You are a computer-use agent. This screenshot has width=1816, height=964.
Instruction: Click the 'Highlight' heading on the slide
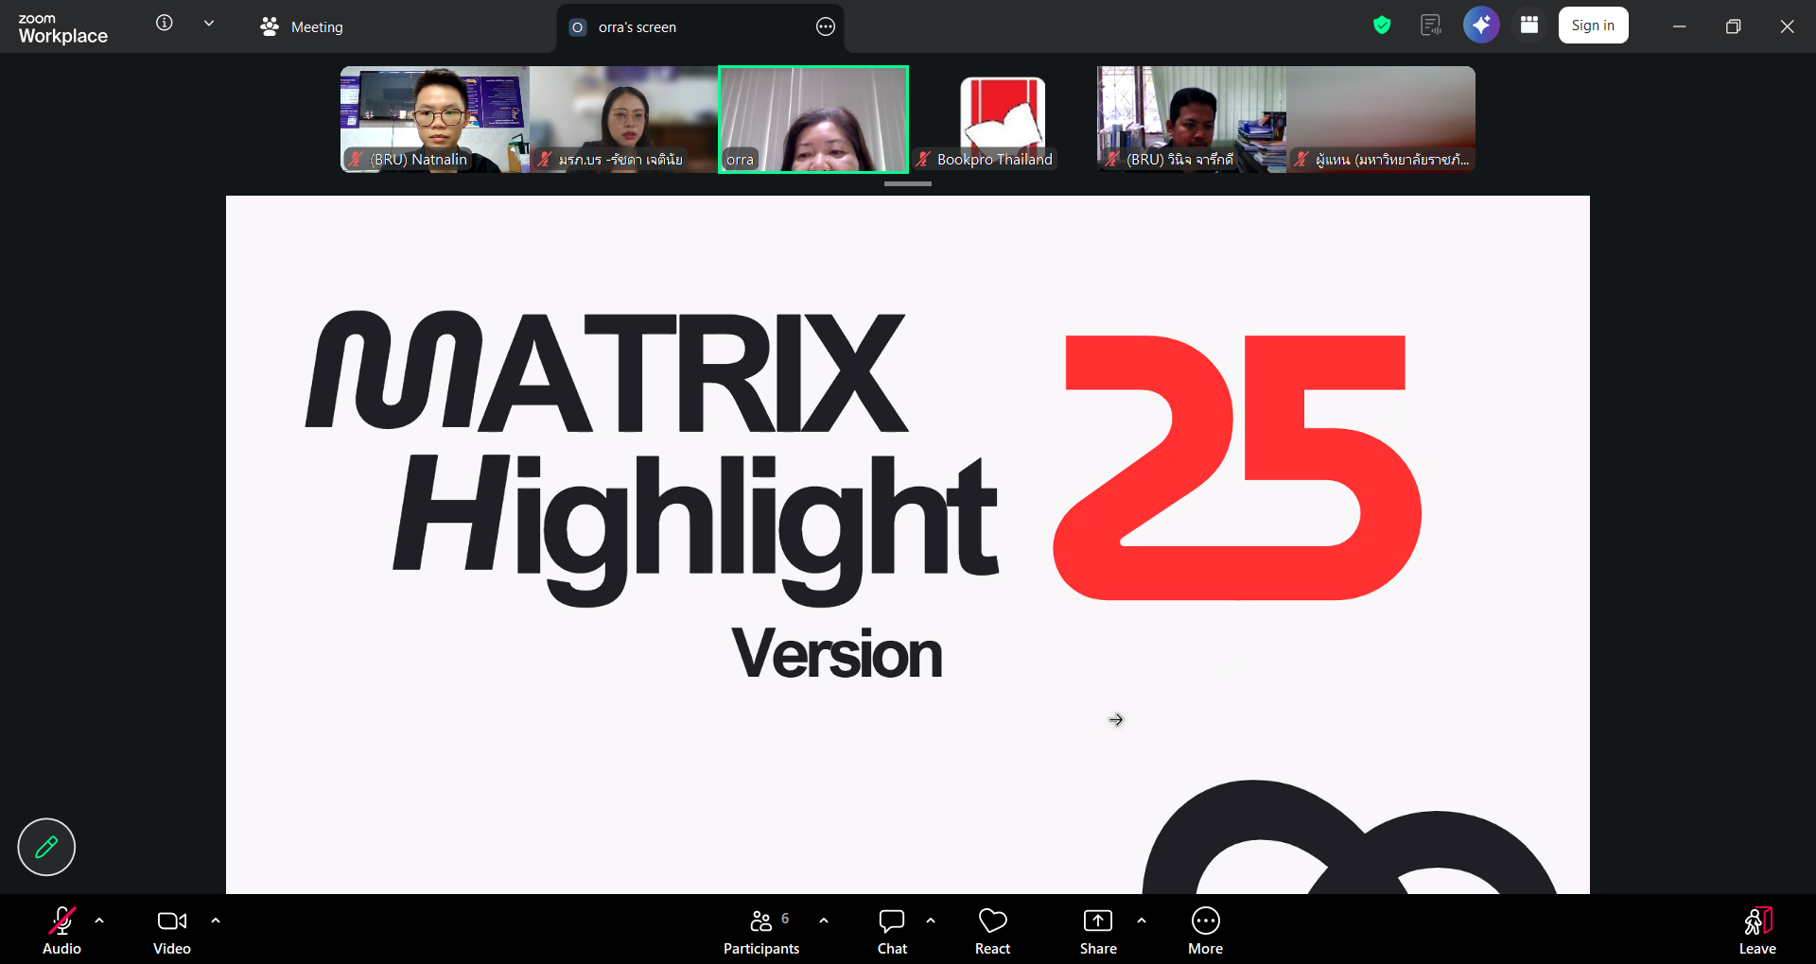pos(696,529)
